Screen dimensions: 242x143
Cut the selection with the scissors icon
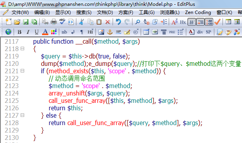(81, 22)
